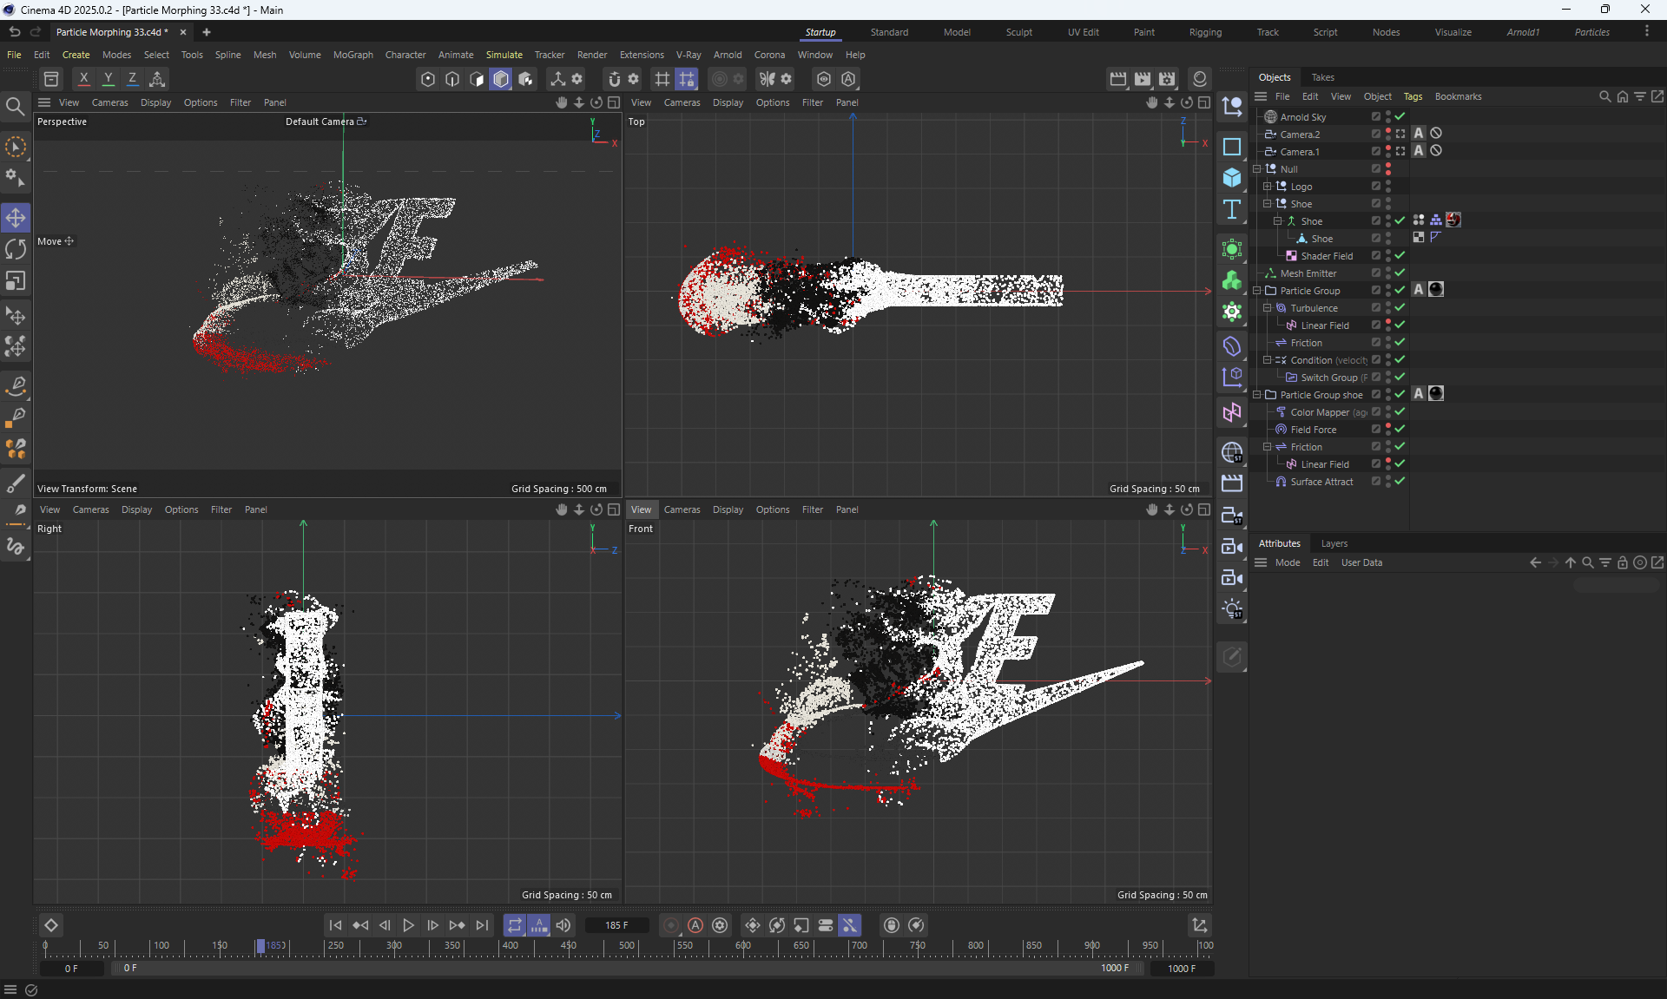Toggle timeline sound playback icon
The image size is (1667, 999).
click(563, 925)
